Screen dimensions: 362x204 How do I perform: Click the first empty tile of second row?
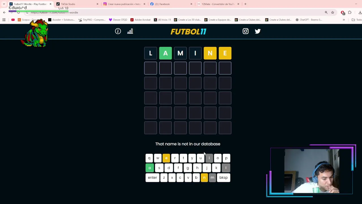[x=150, y=68]
